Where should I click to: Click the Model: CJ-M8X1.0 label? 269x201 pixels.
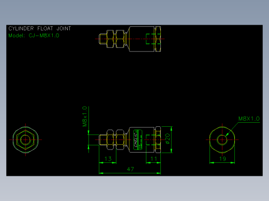[34, 36]
